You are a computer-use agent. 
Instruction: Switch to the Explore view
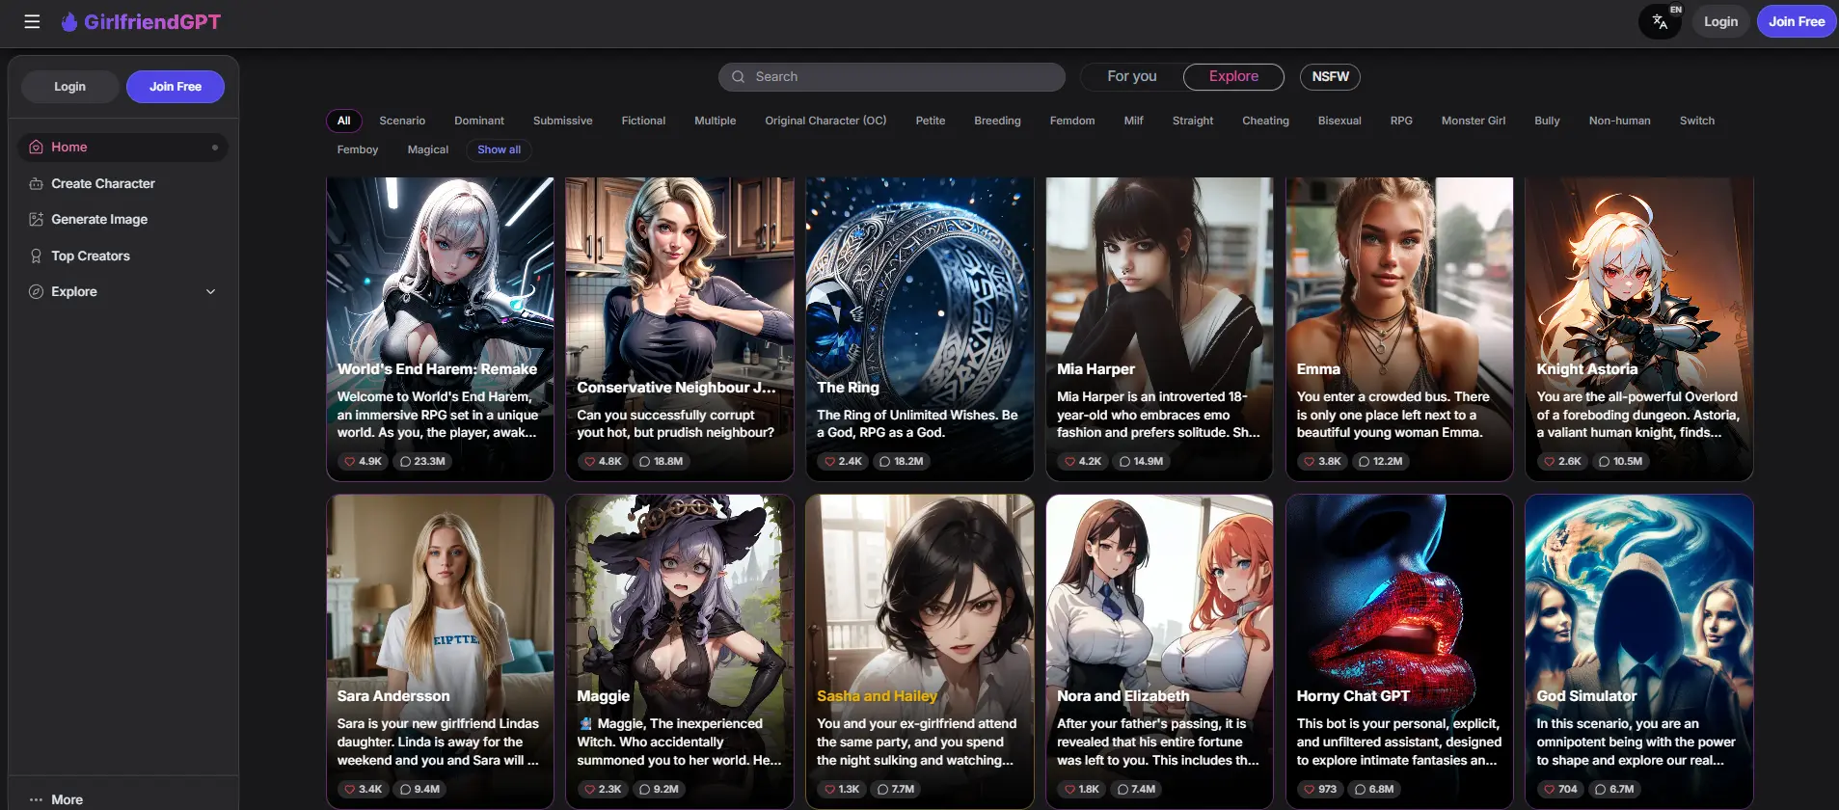coord(1233,76)
